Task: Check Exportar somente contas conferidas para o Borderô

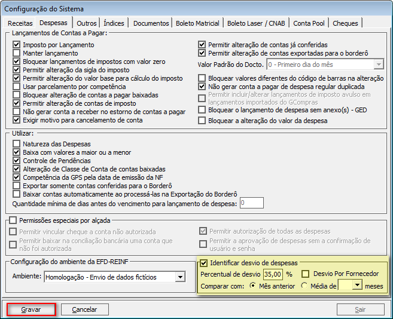Action: [x=17, y=186]
